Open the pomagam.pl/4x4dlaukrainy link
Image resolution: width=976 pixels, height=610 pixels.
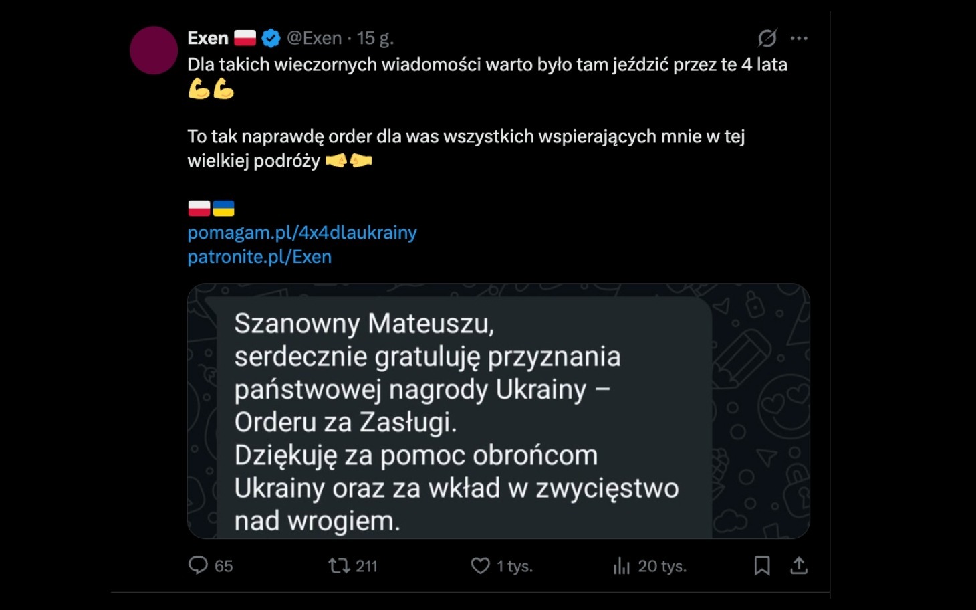[301, 233]
